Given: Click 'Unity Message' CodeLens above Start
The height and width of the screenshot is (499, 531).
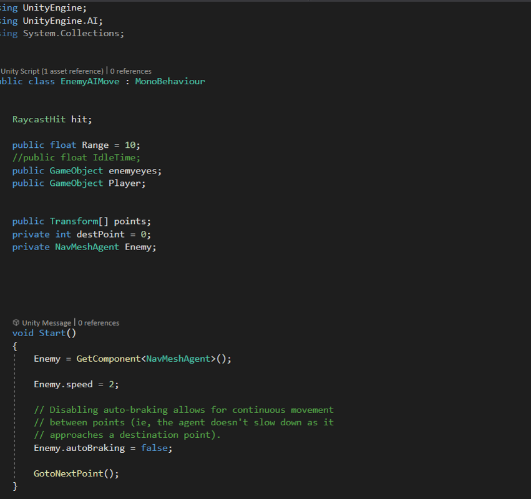Looking at the screenshot, I should (47, 323).
